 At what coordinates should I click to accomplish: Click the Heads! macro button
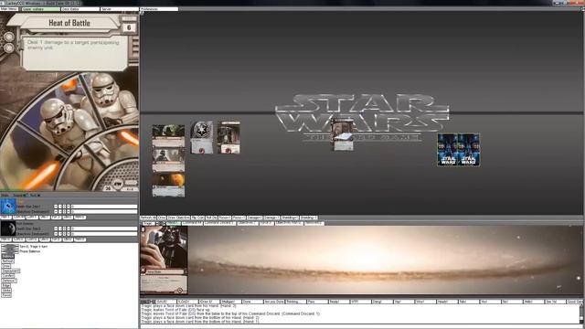[x=448, y=302]
